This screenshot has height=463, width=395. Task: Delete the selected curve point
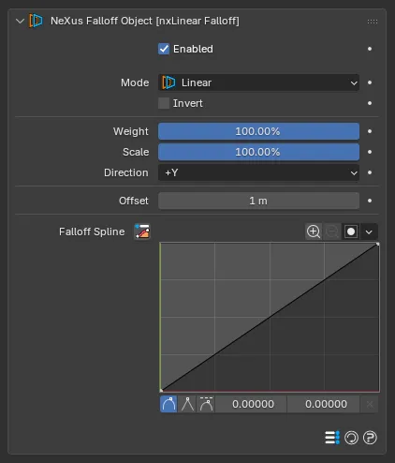[370, 404]
